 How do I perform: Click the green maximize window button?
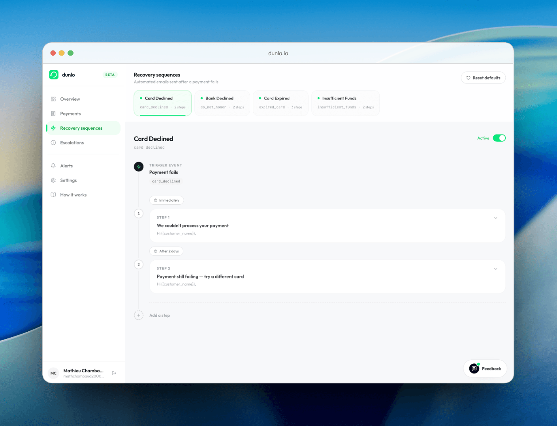click(71, 53)
